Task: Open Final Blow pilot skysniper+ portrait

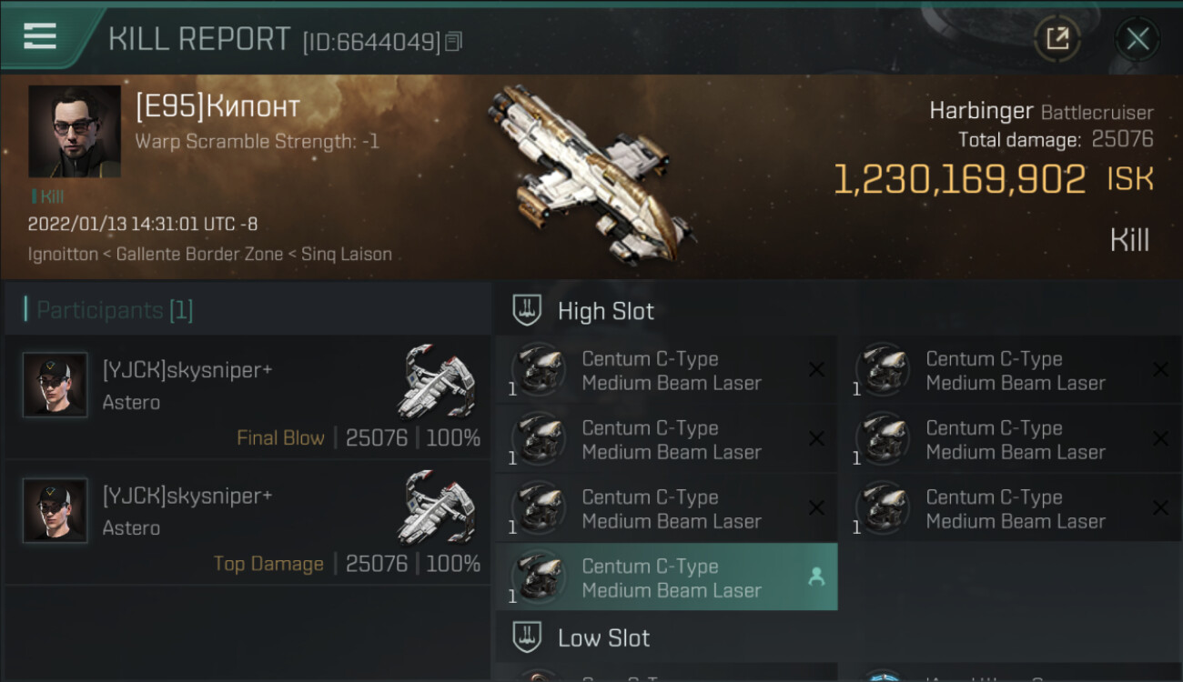Action: click(x=56, y=385)
